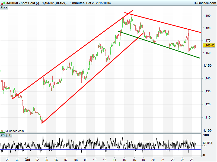Click the candlestick chart icon in title bar

(x=3, y=3)
